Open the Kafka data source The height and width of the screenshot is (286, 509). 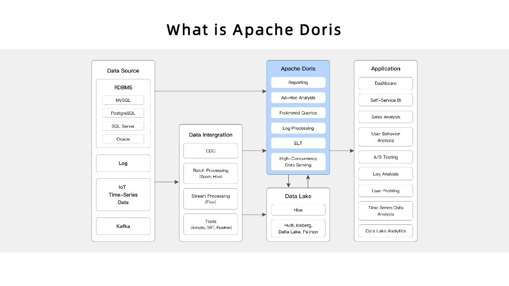(123, 226)
